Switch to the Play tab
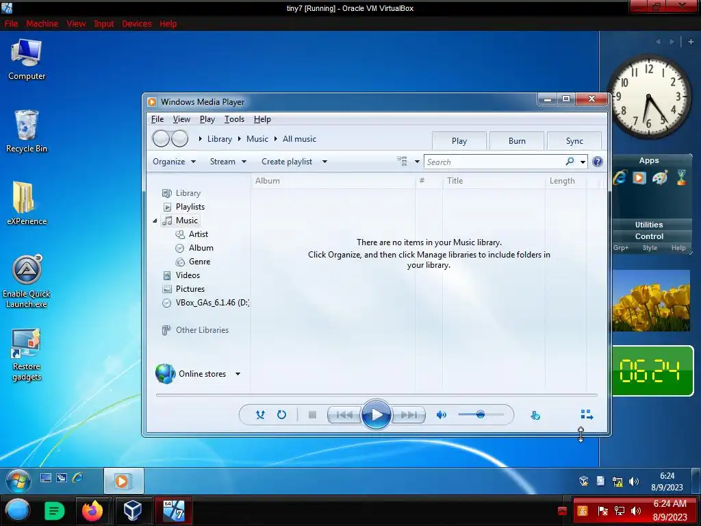Screen dimensions: 701x526 pos(459,141)
